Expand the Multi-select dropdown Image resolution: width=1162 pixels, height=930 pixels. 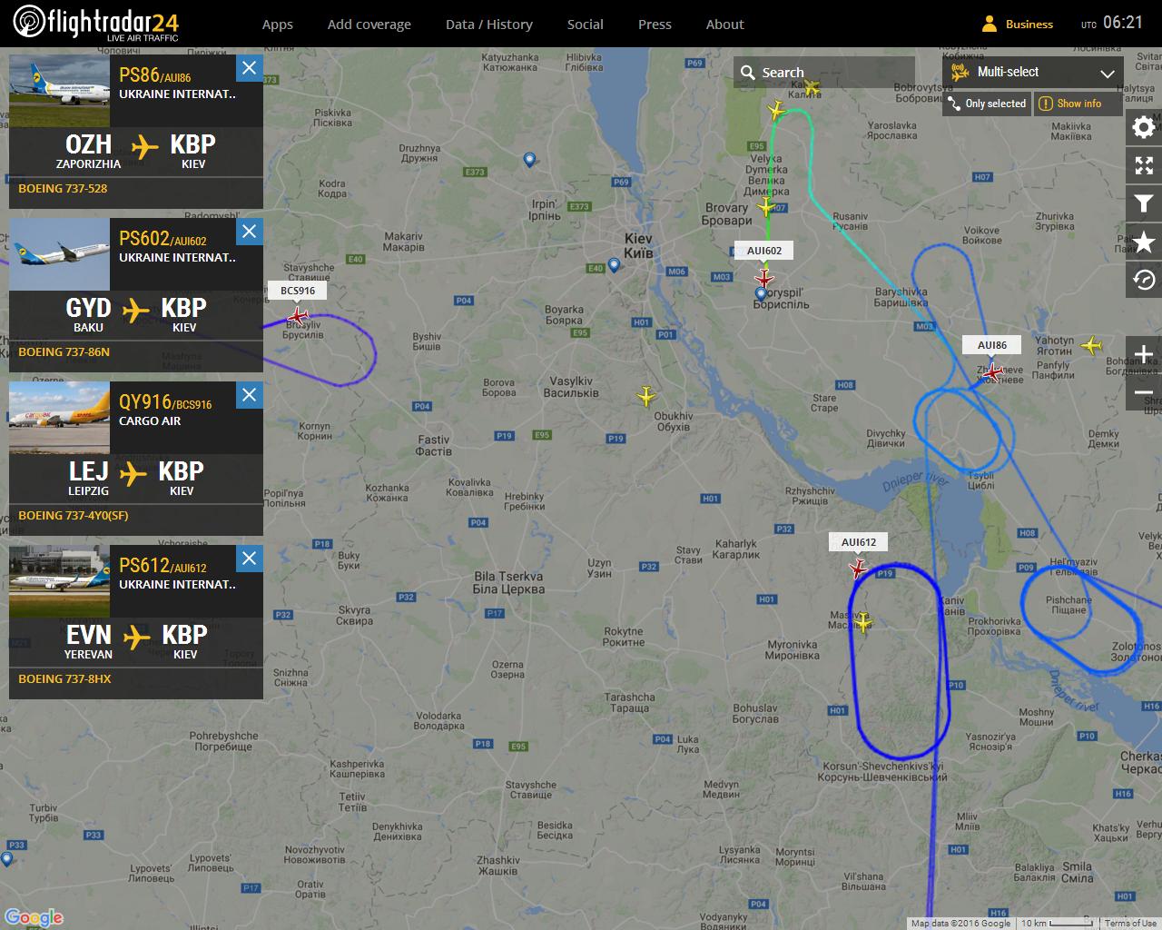tap(1034, 72)
